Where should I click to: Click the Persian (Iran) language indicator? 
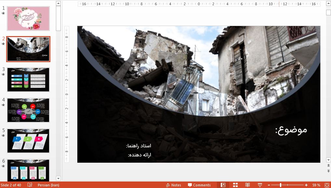tap(48, 185)
